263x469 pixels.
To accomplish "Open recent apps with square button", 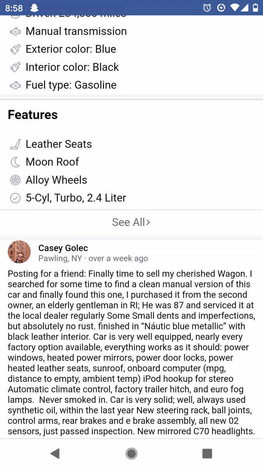I will click(207, 453).
